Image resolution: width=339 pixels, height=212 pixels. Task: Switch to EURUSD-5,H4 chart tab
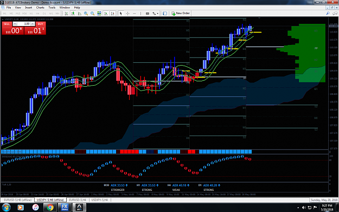[78, 200]
